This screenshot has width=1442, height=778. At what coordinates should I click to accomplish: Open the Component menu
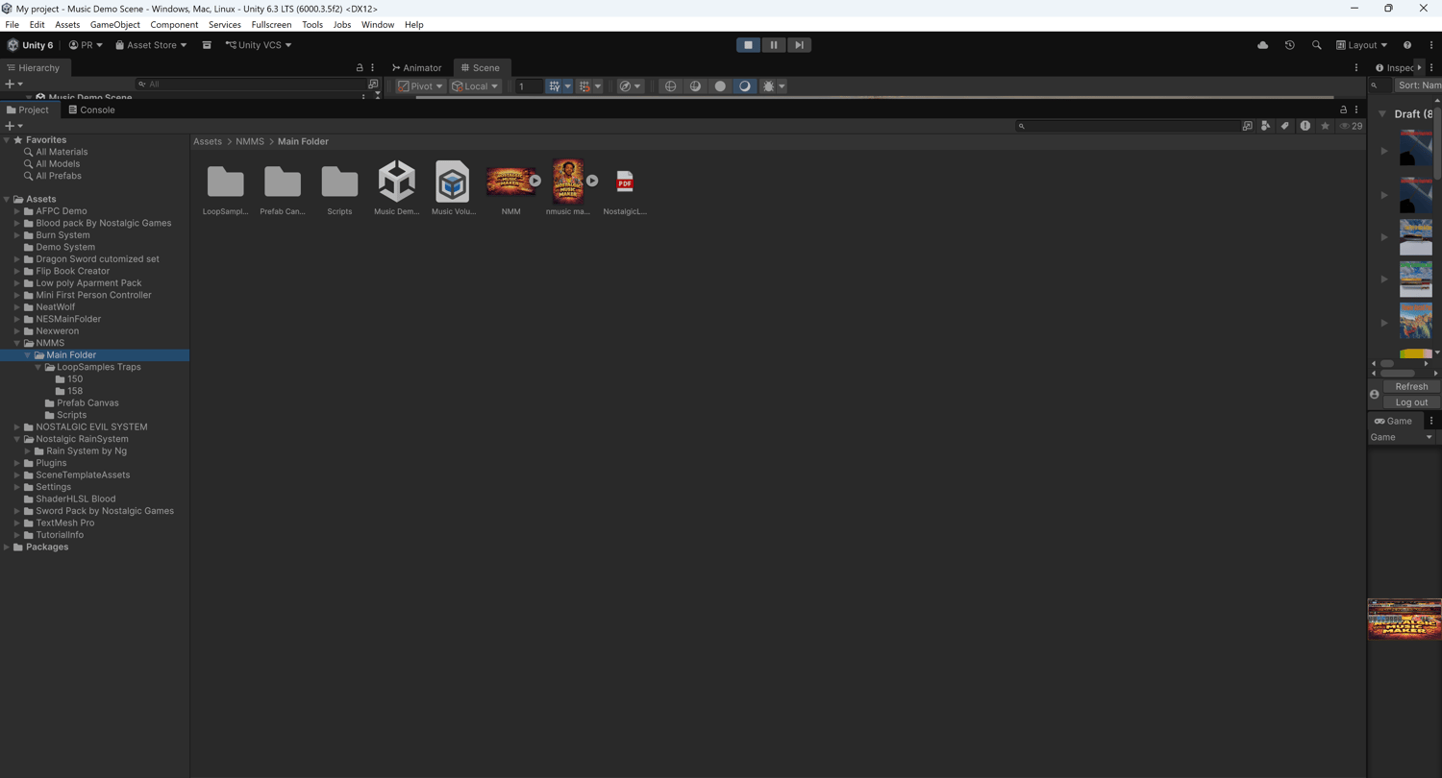coord(174,25)
